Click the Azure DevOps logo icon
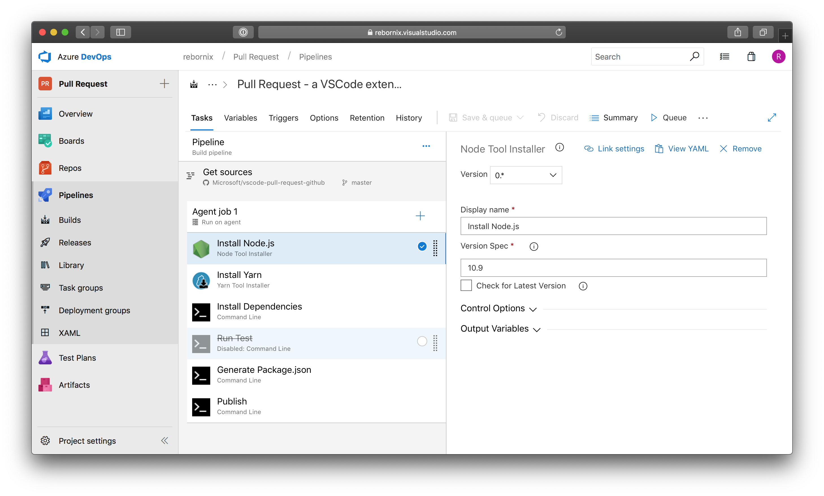The image size is (824, 496). click(45, 56)
